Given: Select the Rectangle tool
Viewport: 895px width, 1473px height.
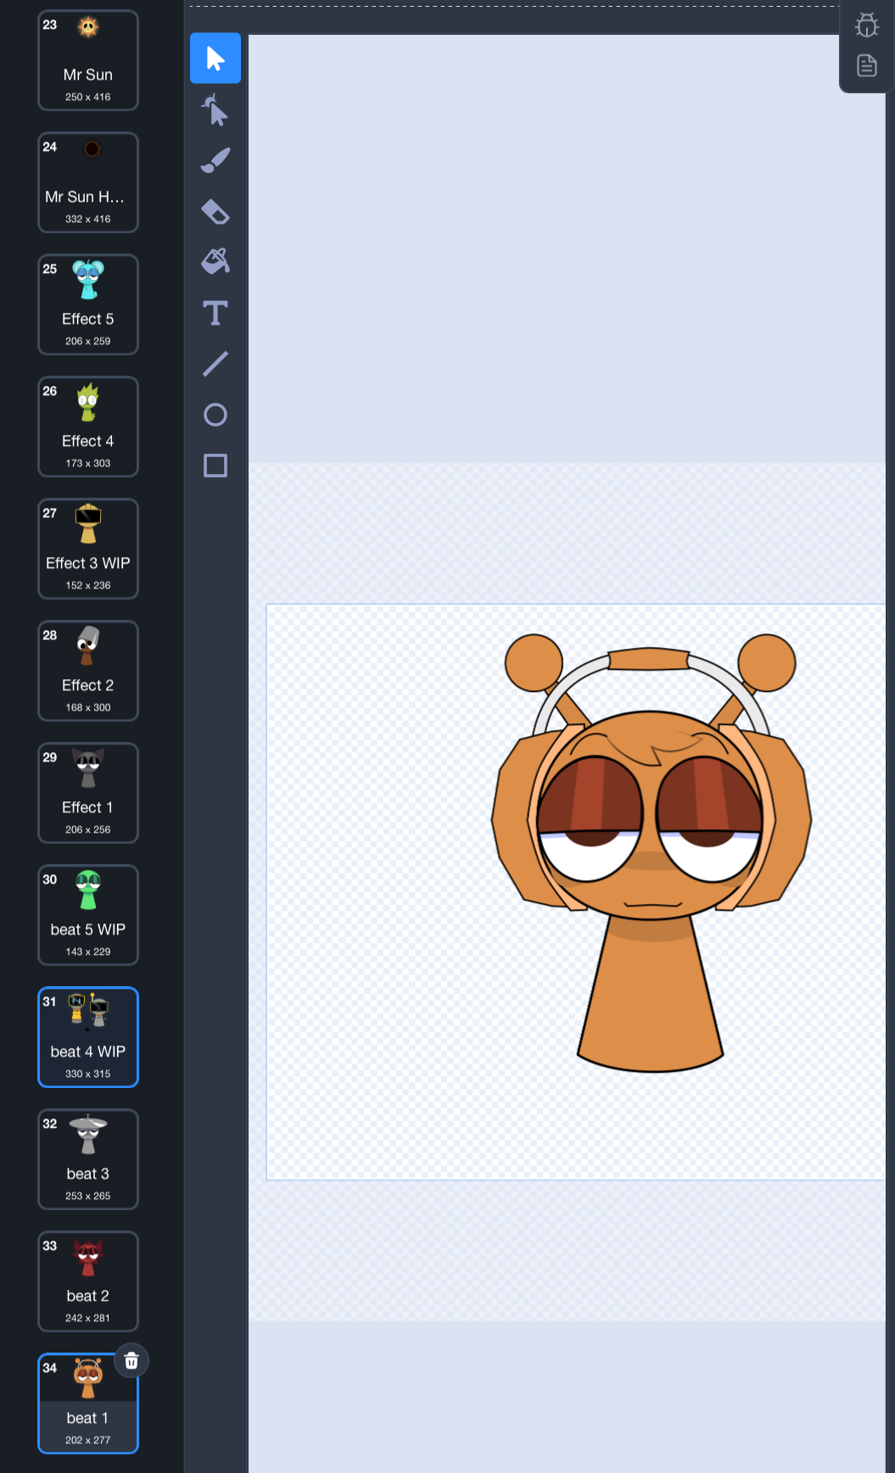Looking at the screenshot, I should tap(215, 466).
